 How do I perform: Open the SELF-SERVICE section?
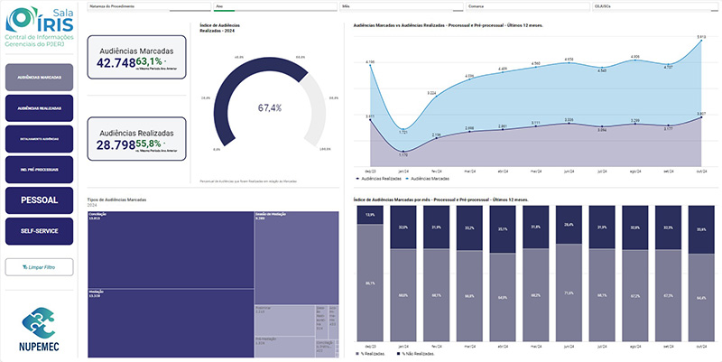39,231
